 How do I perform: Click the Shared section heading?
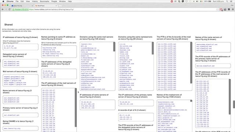point(8,25)
